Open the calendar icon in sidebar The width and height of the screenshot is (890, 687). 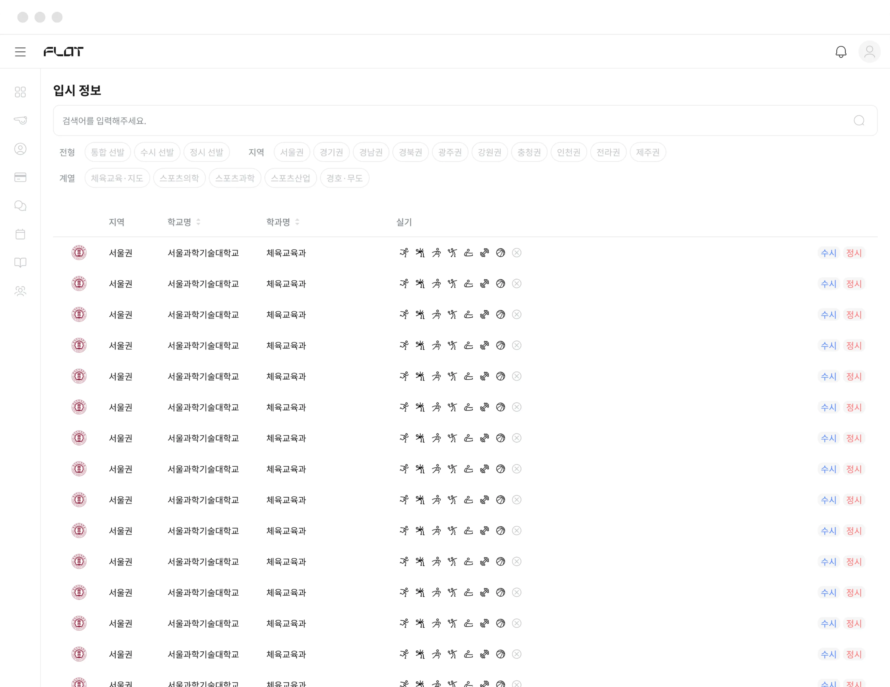pyautogui.click(x=20, y=234)
